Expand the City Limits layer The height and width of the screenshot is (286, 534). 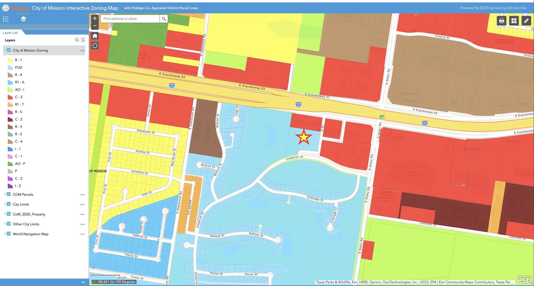tap(5, 204)
